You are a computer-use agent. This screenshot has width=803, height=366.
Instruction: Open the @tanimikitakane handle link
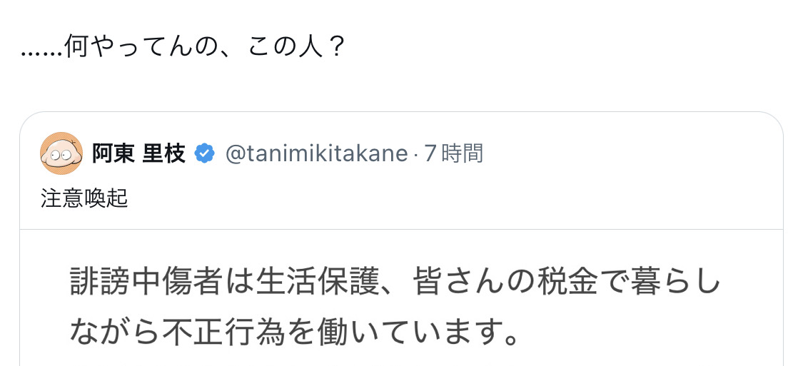coord(316,153)
